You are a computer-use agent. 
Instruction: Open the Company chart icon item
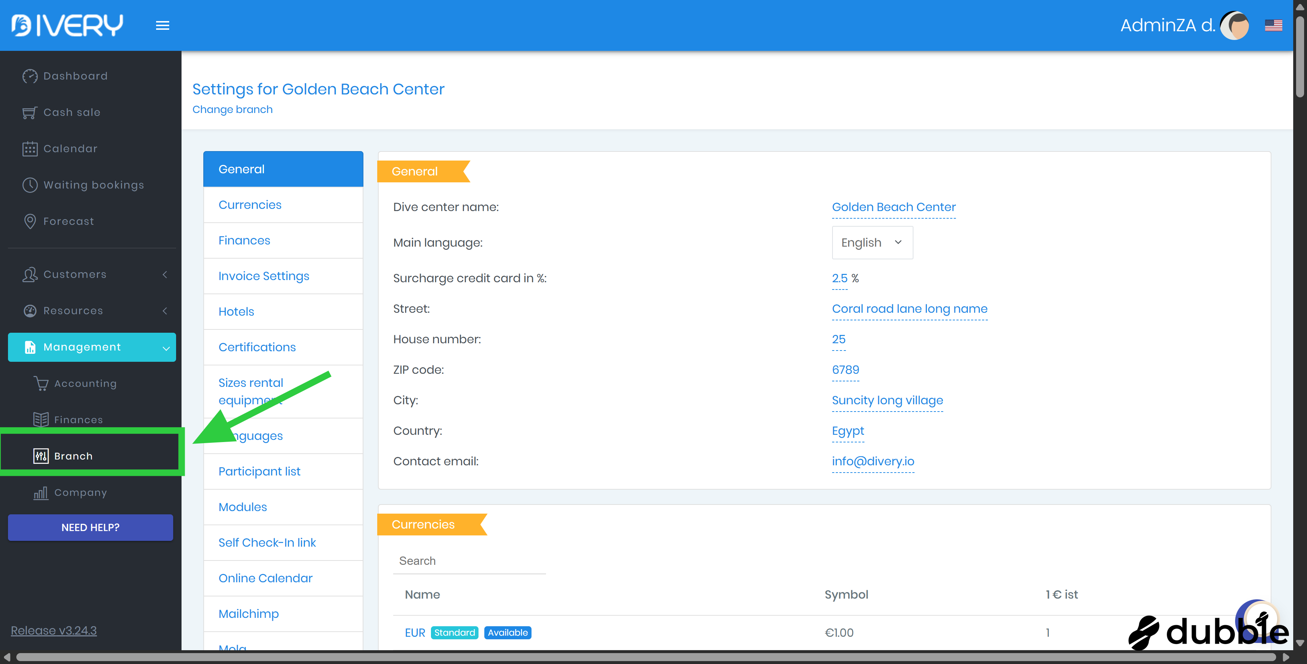coord(41,493)
